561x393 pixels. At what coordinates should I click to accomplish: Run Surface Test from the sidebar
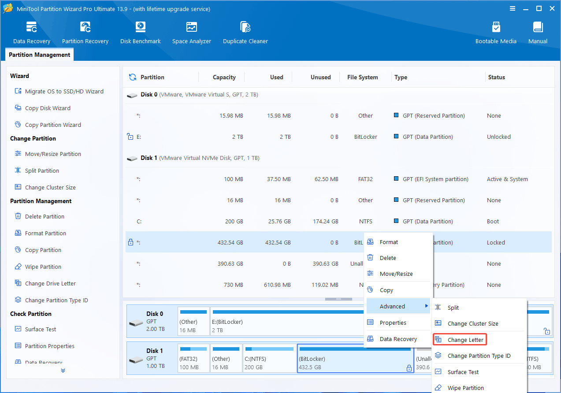36,330
